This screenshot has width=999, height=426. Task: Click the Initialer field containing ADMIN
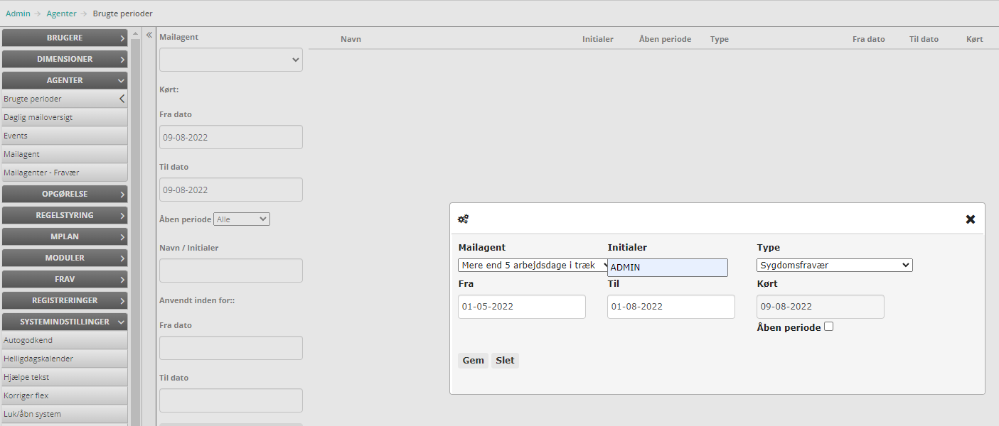pyautogui.click(x=668, y=268)
